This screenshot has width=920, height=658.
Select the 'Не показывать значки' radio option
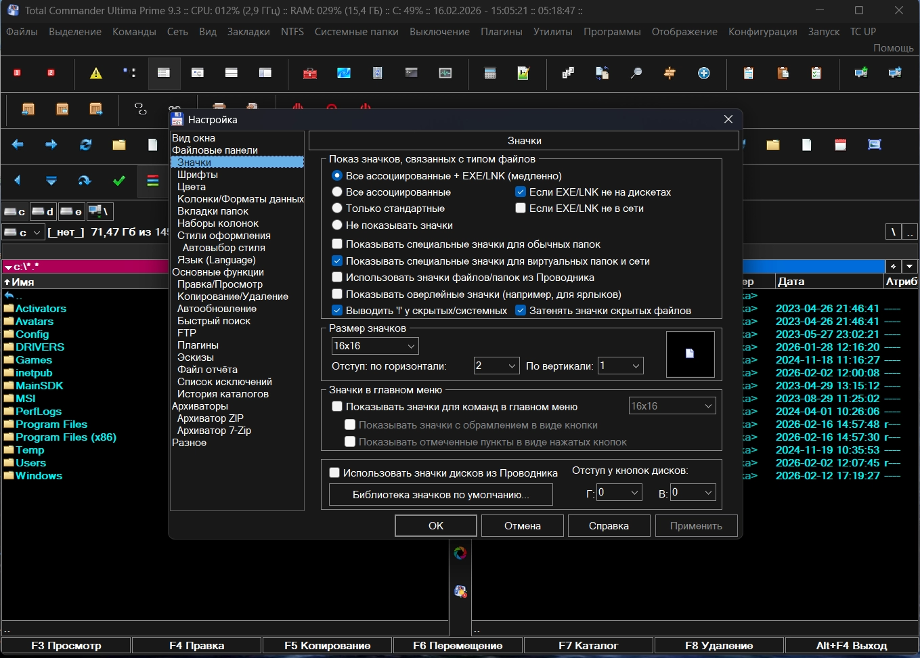pos(337,225)
